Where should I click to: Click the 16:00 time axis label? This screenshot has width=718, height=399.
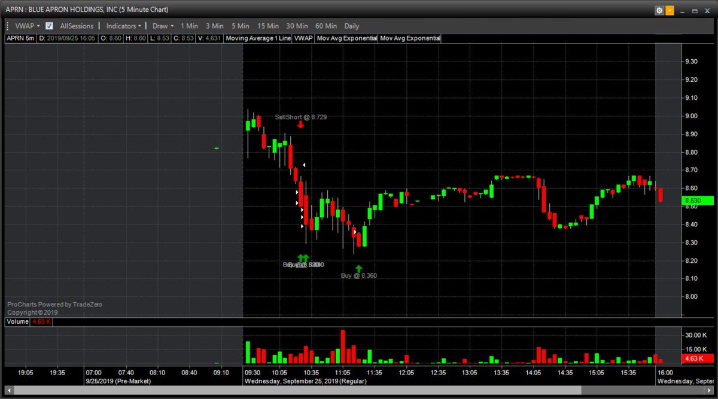[x=665, y=372]
